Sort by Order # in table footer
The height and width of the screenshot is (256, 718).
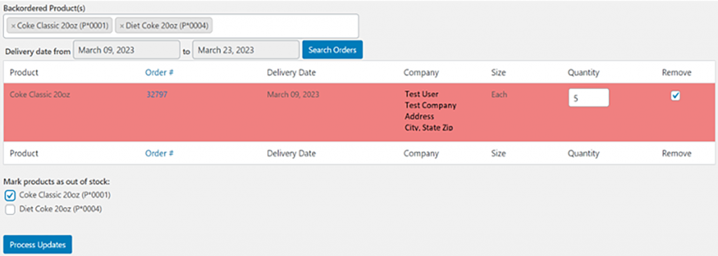(159, 154)
